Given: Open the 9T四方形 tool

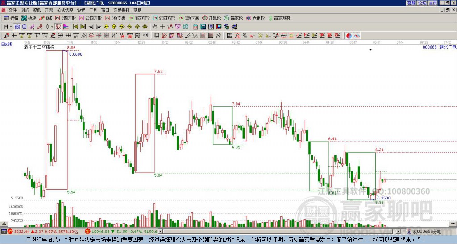Looking at the screenshot, I should (164, 18).
